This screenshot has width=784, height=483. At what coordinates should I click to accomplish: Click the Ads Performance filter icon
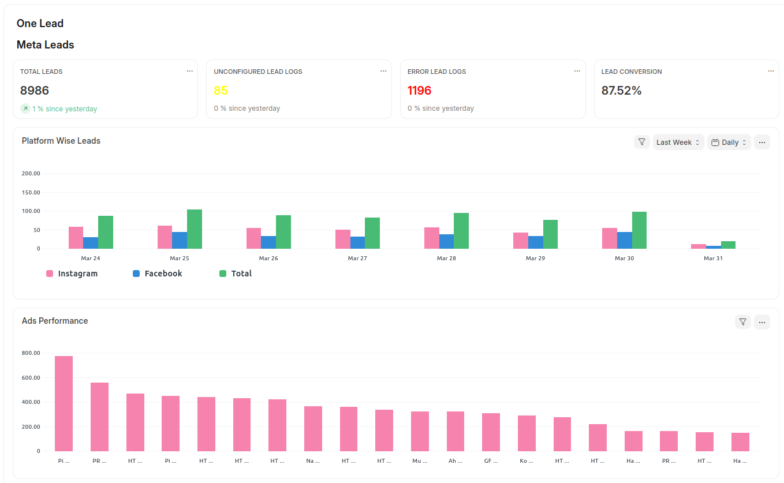pyautogui.click(x=743, y=322)
